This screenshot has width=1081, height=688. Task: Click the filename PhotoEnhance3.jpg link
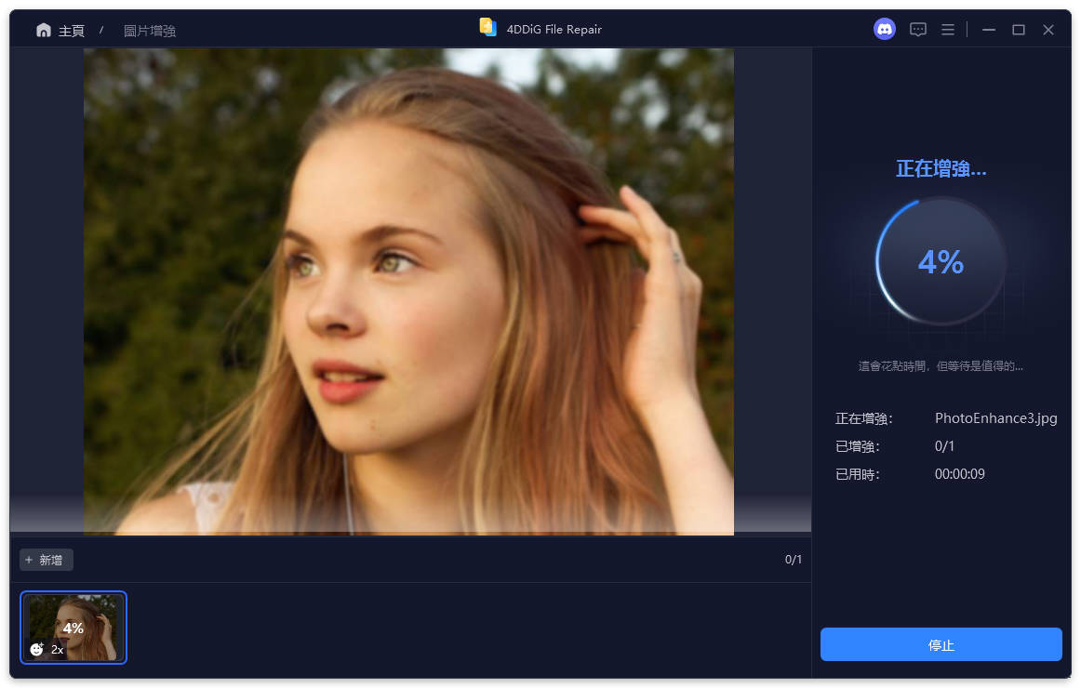(x=996, y=417)
